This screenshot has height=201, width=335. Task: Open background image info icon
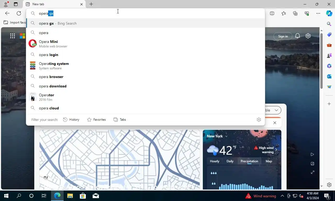[x=312, y=164]
